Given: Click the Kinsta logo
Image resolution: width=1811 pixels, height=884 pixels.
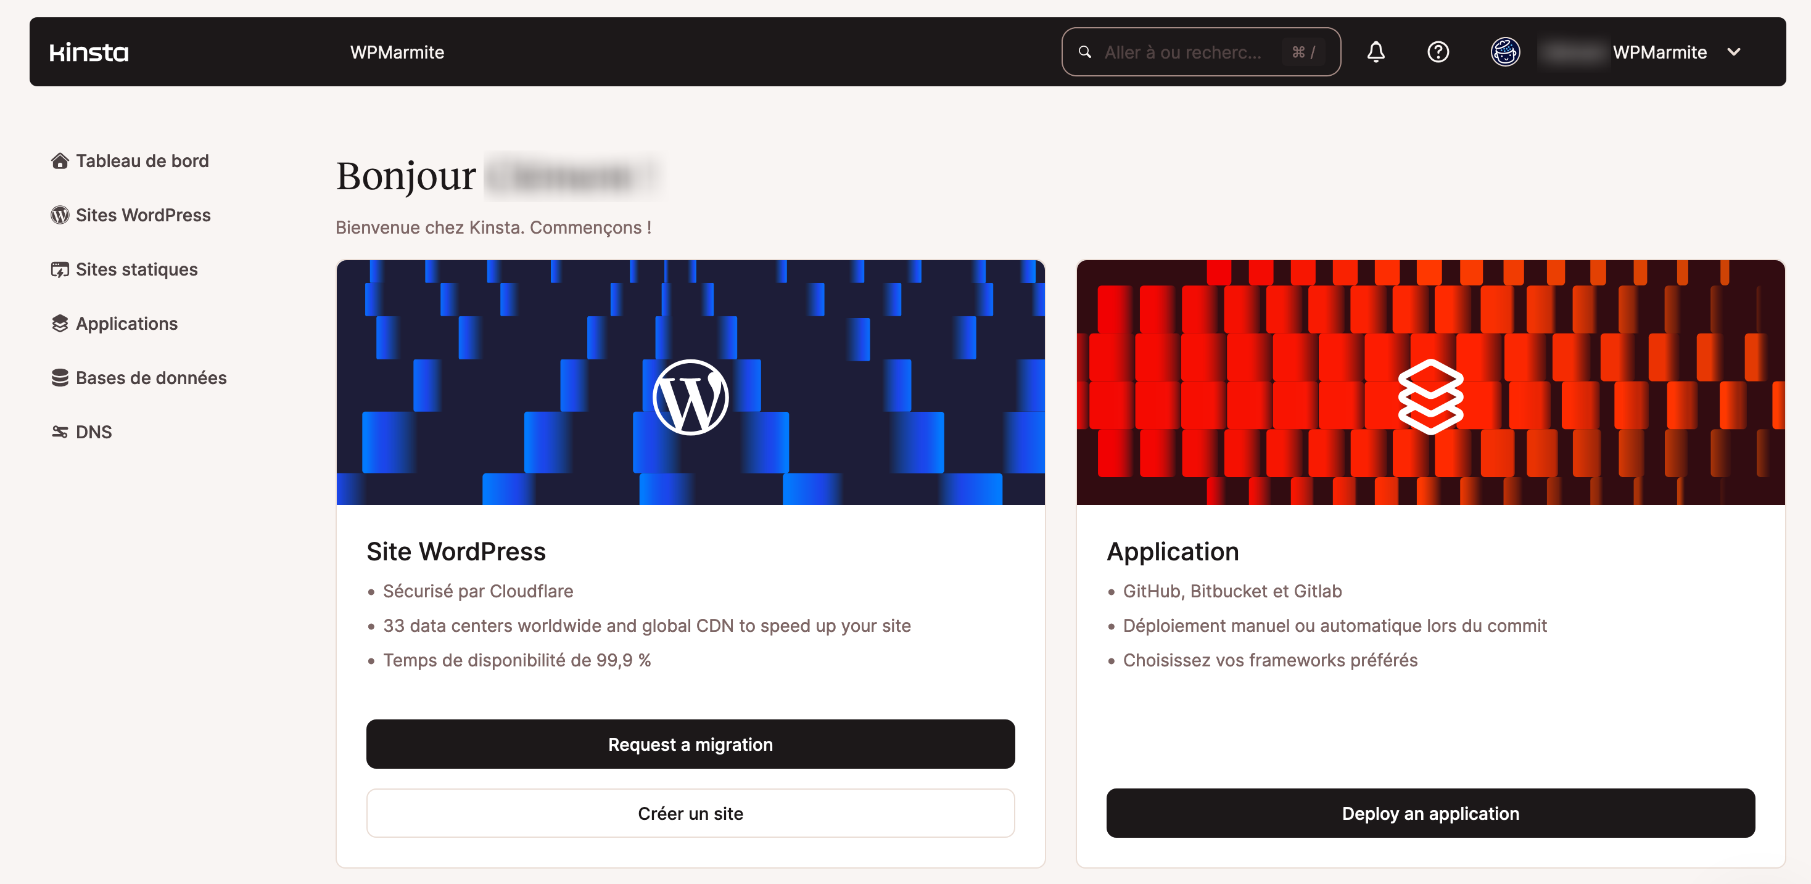Looking at the screenshot, I should (89, 52).
